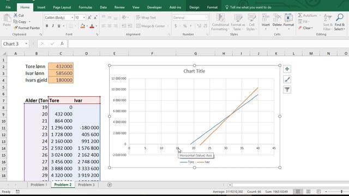This screenshot has width=349, height=196.
Task: Switch to Page Layout view in status bar
Action: tap(308, 192)
